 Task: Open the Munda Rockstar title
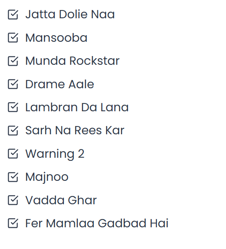tap(73, 61)
